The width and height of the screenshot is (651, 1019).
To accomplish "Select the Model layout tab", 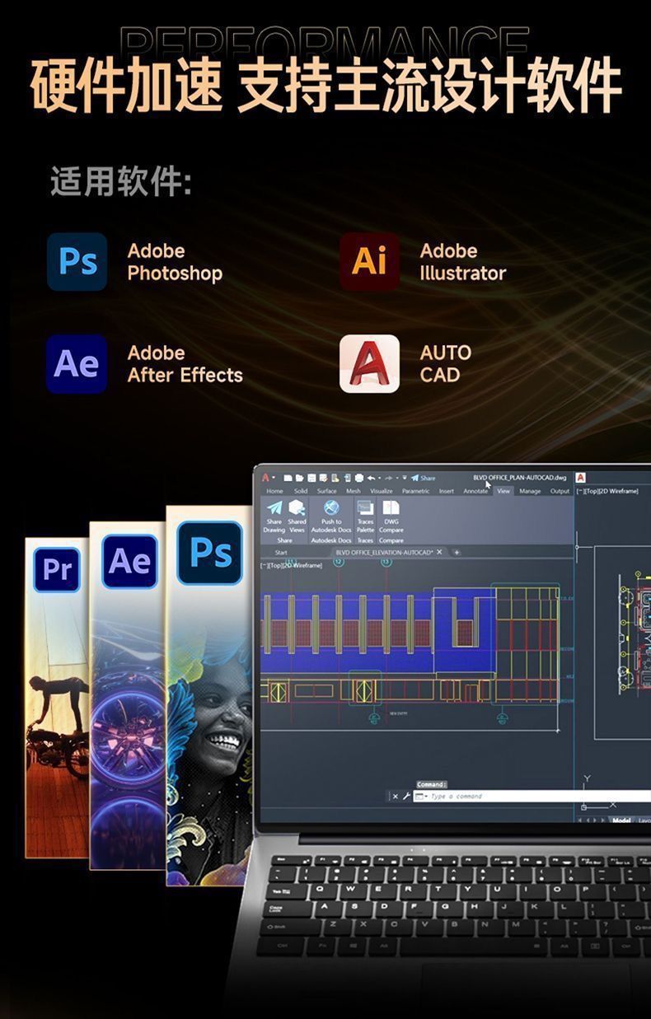I will tap(621, 820).
